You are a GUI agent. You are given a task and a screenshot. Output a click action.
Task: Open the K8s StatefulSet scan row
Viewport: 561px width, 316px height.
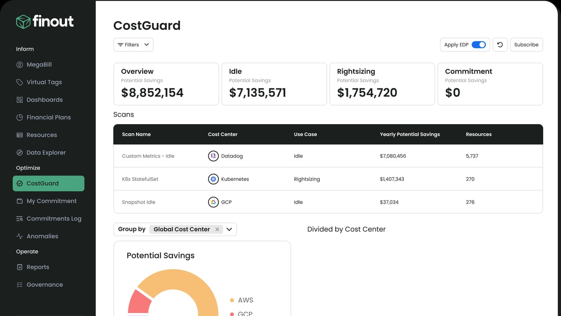[x=328, y=179]
